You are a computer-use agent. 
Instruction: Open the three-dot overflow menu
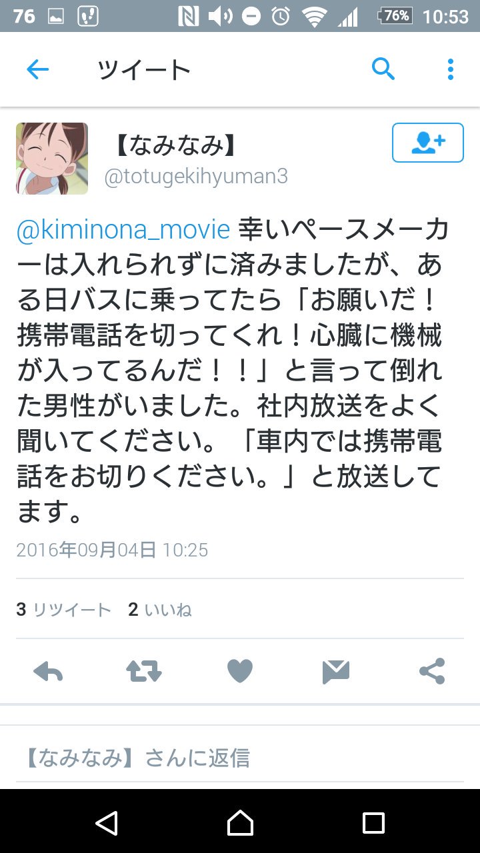click(x=451, y=69)
